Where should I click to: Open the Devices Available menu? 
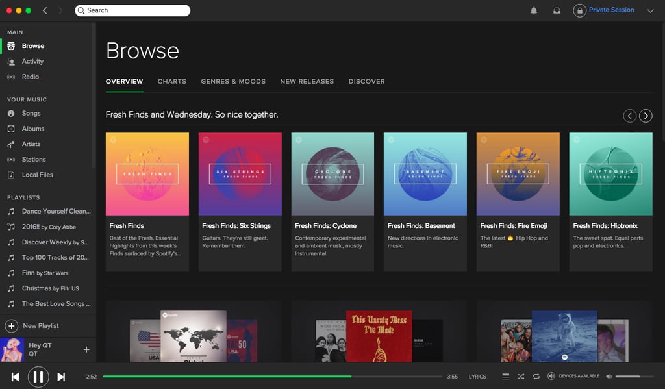click(574, 376)
